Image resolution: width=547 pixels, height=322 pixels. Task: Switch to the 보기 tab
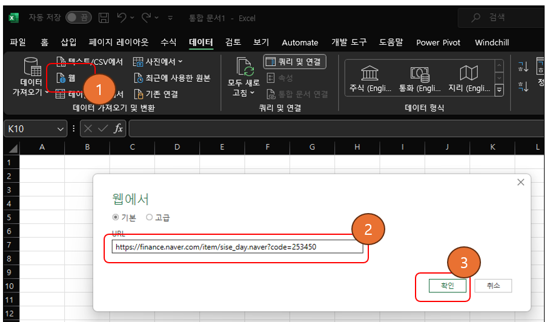click(261, 42)
